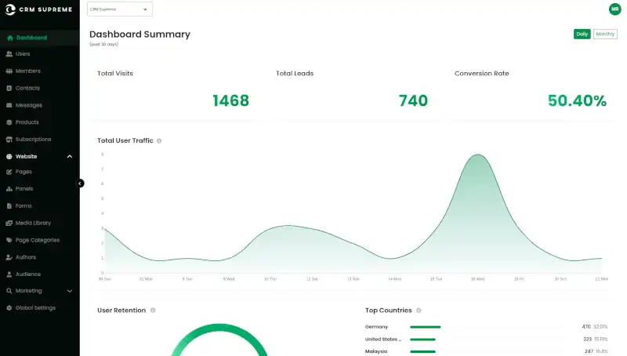Click info icon beside Total User Traffic
Viewport: 627px width, 356px height.
pyautogui.click(x=159, y=141)
